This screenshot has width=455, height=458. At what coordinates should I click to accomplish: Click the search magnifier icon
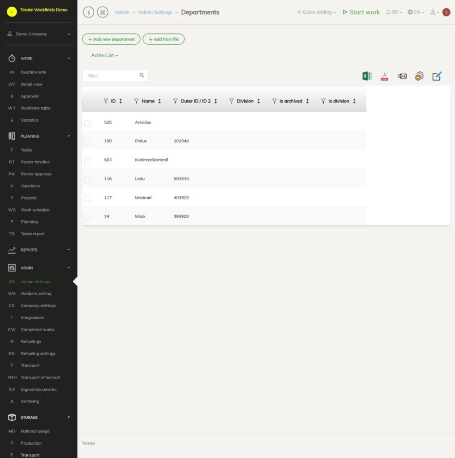pyautogui.click(x=142, y=75)
